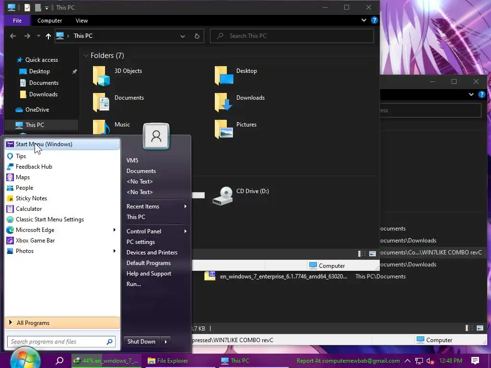Expand Photos jump list arrow
This screenshot has height=368, width=491.
pyautogui.click(x=115, y=251)
